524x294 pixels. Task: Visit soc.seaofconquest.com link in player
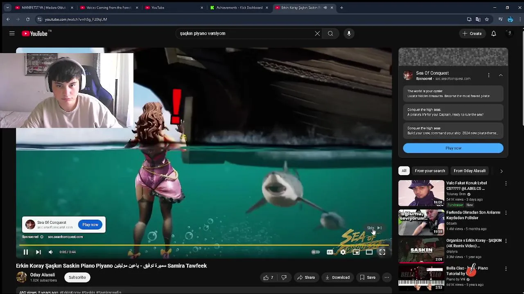point(65,237)
